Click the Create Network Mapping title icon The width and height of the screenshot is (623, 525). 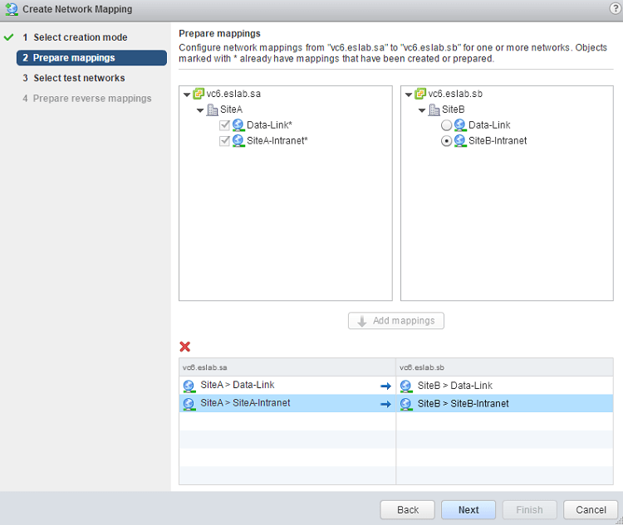click(11, 9)
